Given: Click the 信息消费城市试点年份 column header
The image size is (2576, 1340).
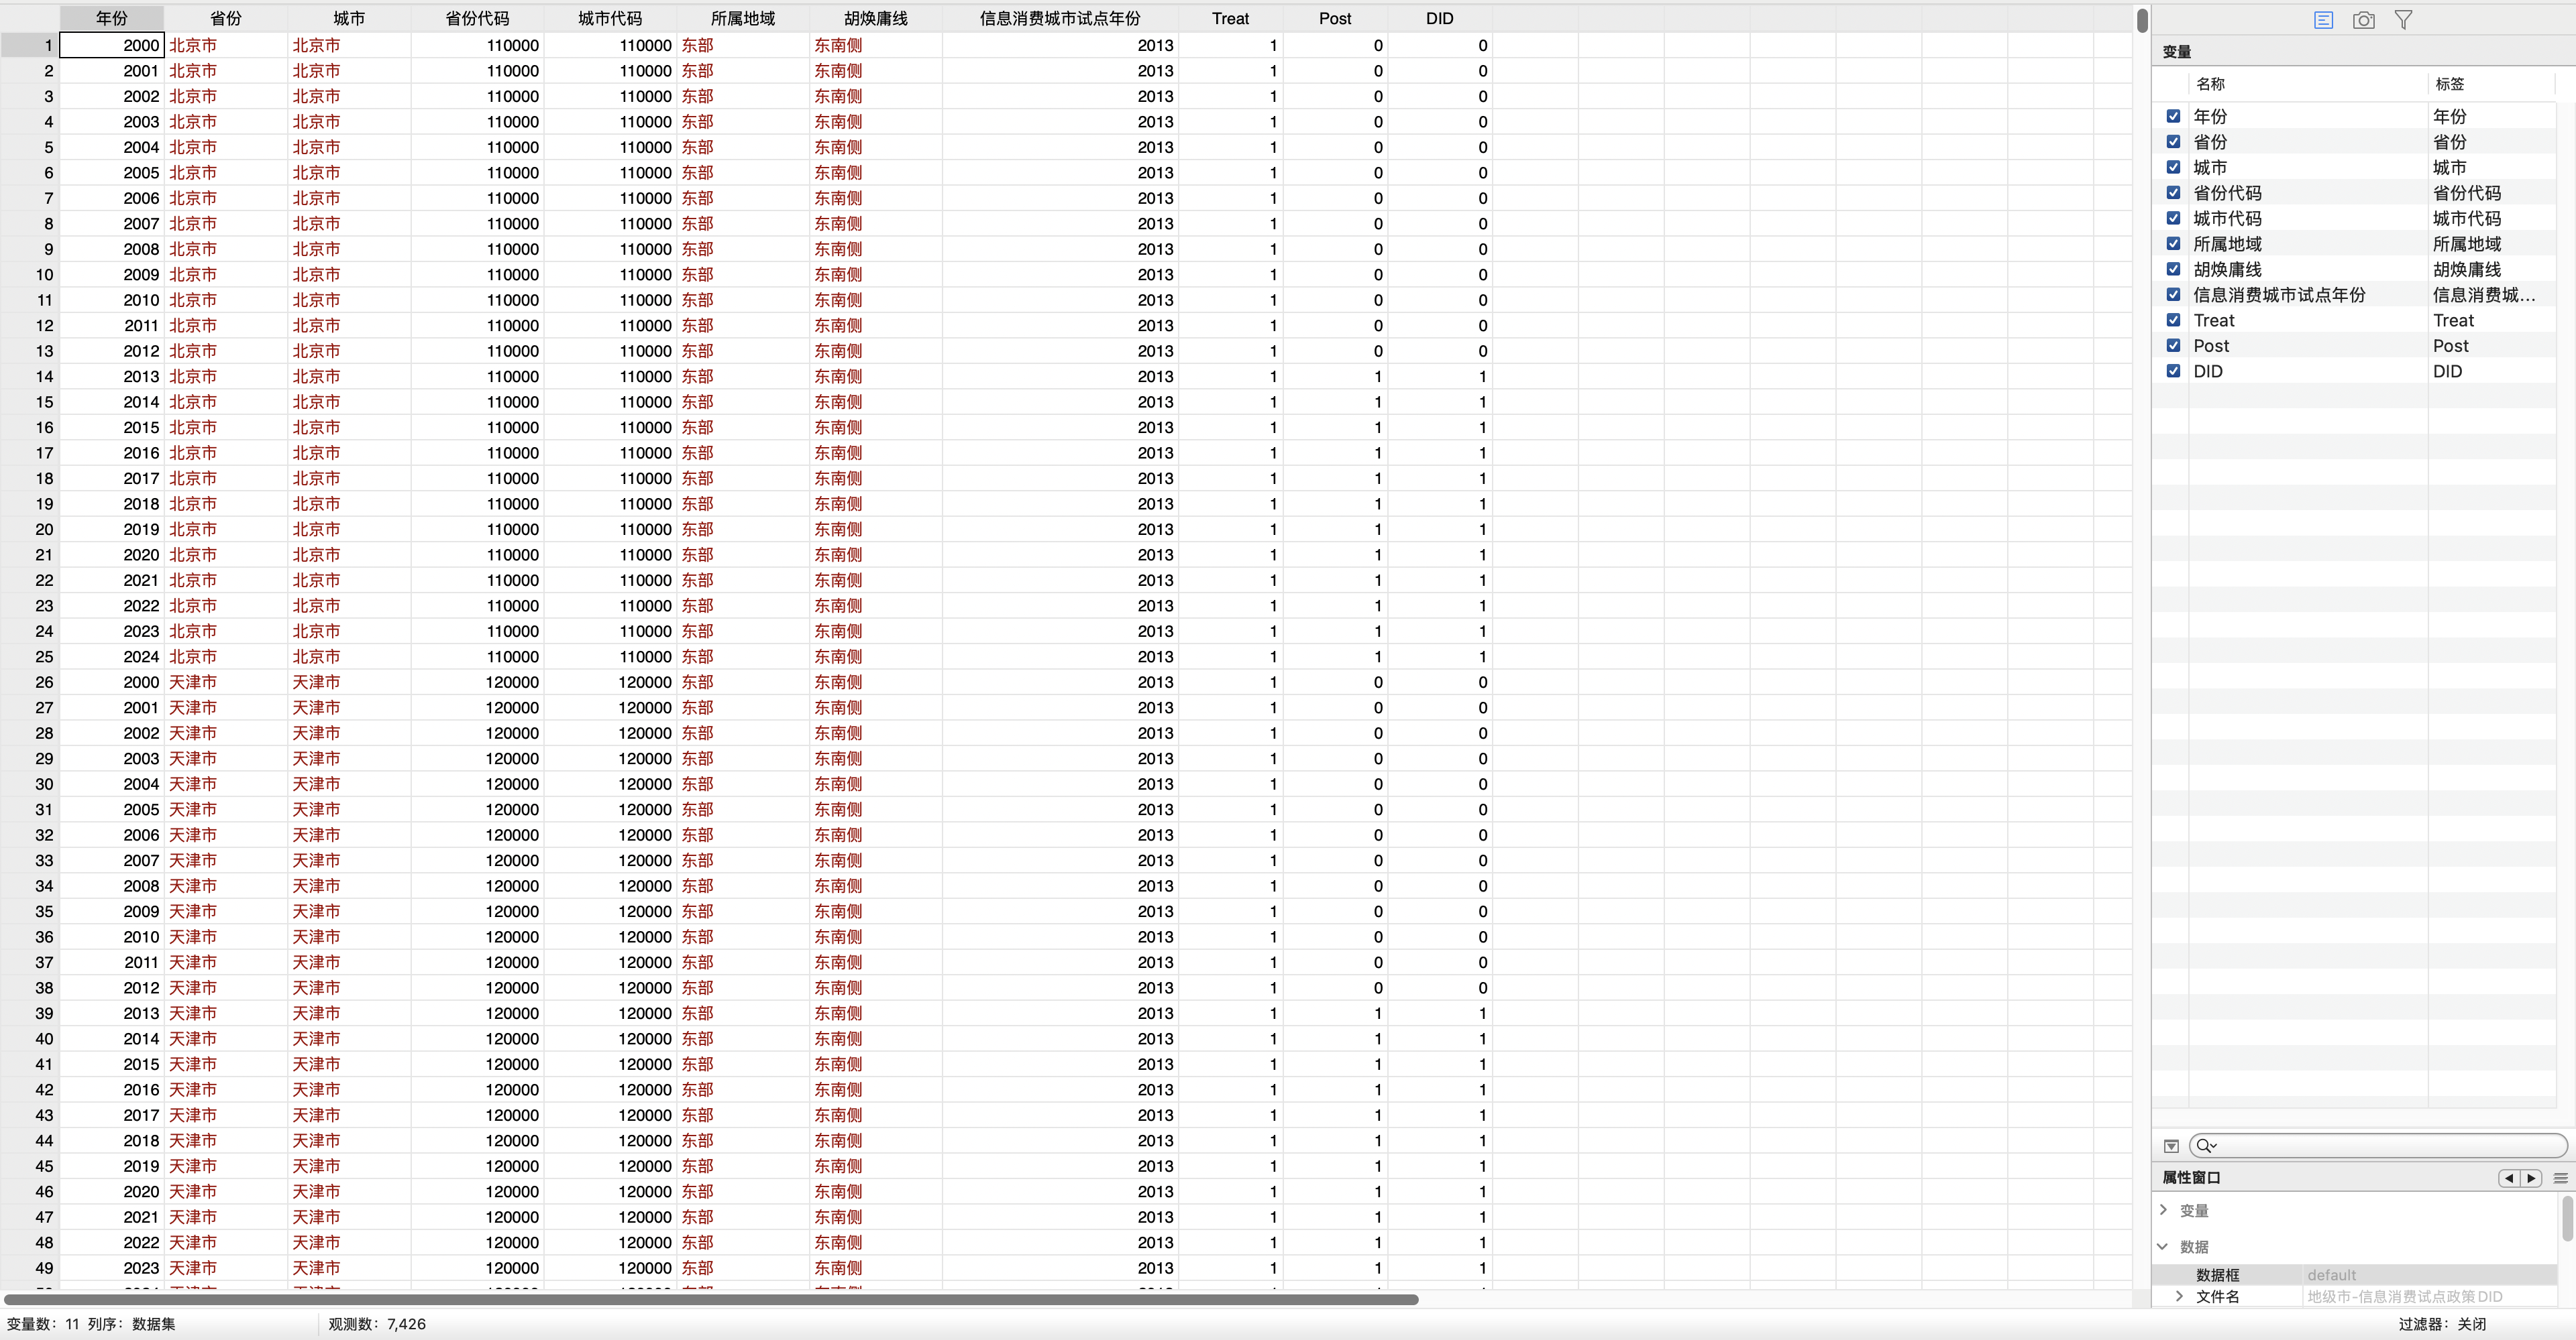Looking at the screenshot, I should pos(1059,18).
